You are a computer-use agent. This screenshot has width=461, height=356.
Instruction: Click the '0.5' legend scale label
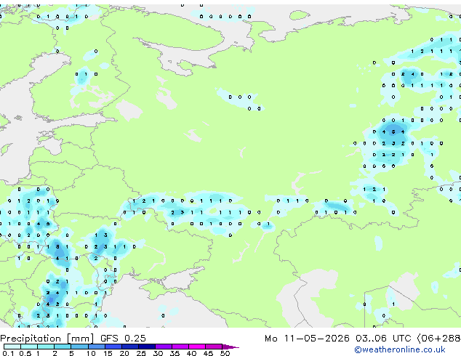(x=25, y=353)
